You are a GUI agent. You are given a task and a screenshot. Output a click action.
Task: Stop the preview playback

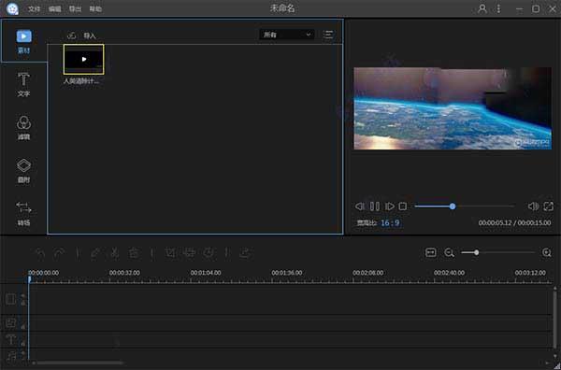point(403,206)
